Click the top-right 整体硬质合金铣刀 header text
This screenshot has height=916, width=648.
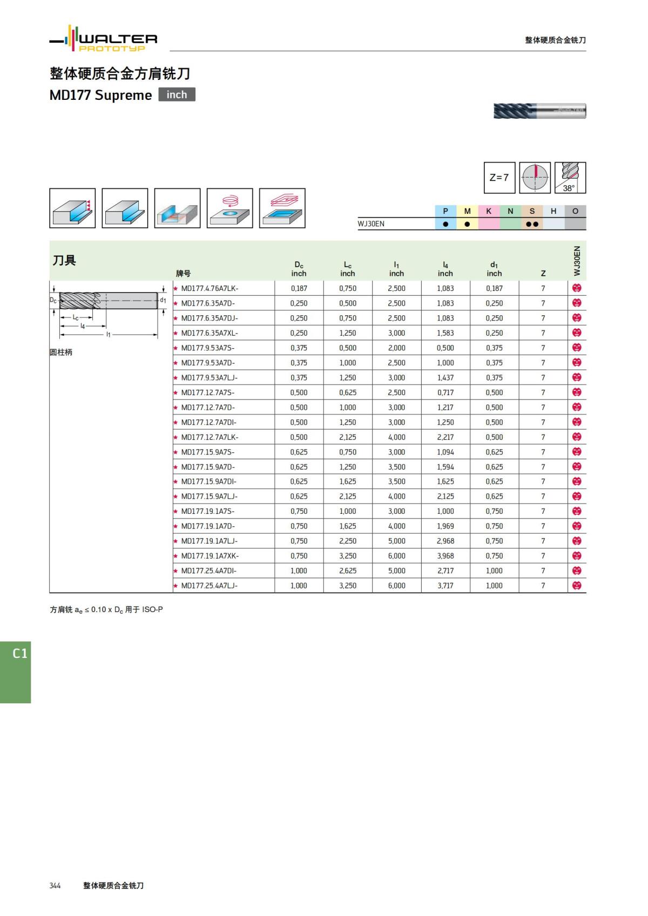556,40
